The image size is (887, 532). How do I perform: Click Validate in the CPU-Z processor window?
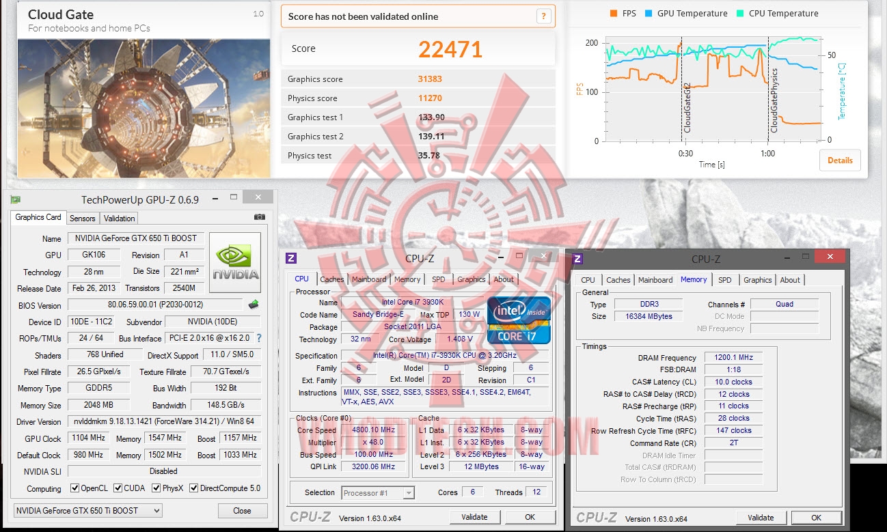474,517
